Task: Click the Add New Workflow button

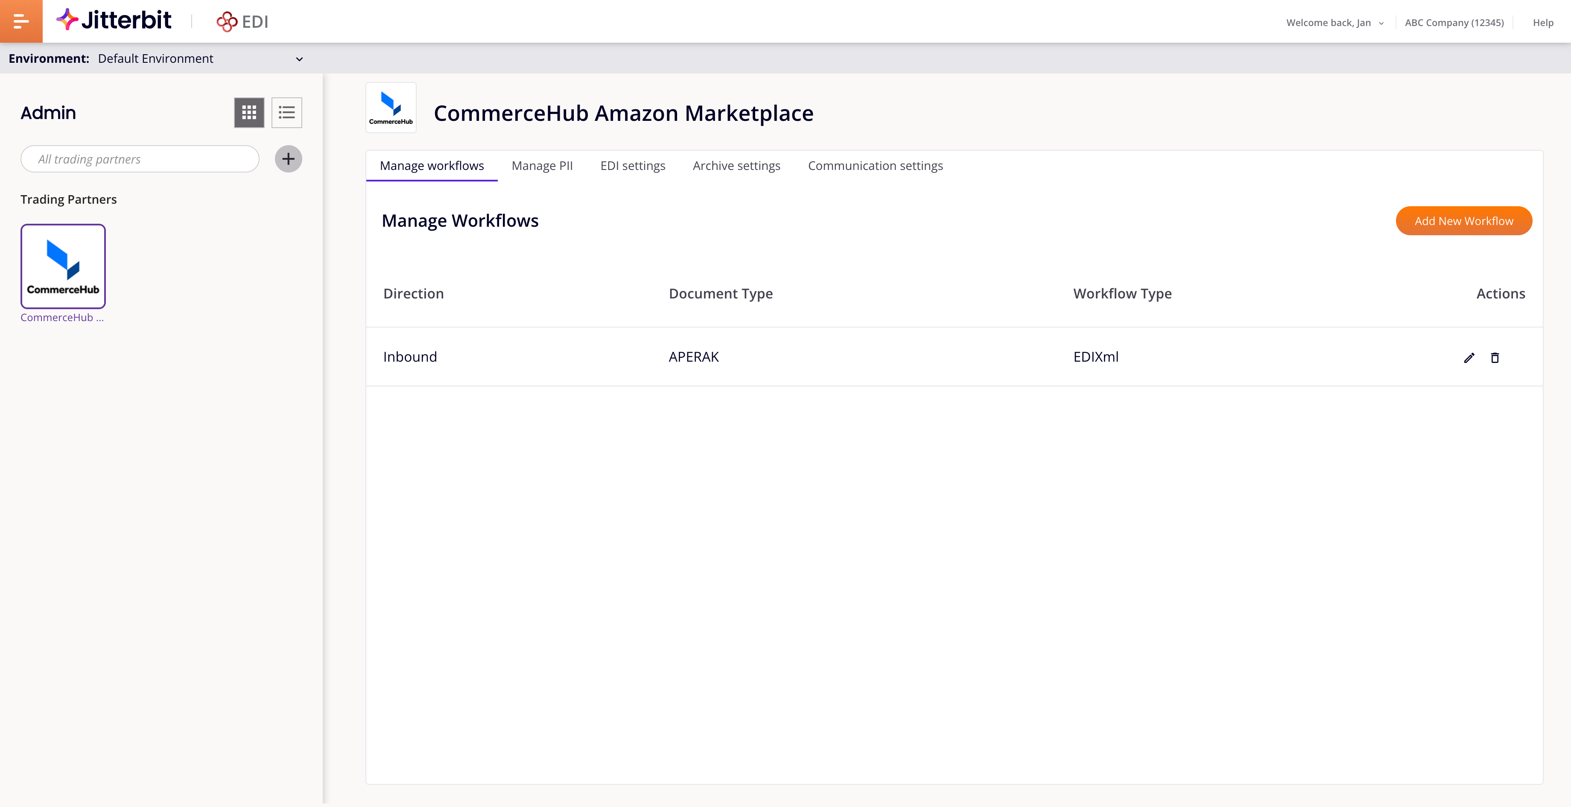Action: 1463,220
